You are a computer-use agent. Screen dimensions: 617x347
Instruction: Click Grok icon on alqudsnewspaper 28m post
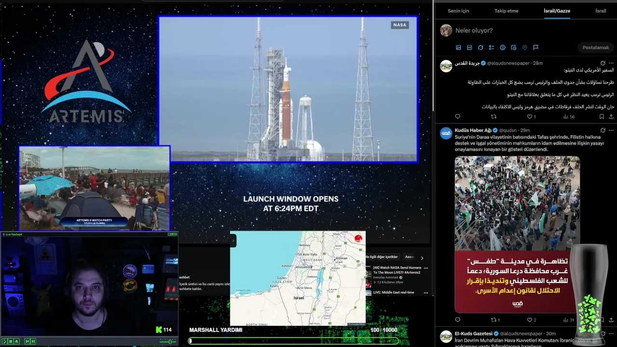(603, 63)
